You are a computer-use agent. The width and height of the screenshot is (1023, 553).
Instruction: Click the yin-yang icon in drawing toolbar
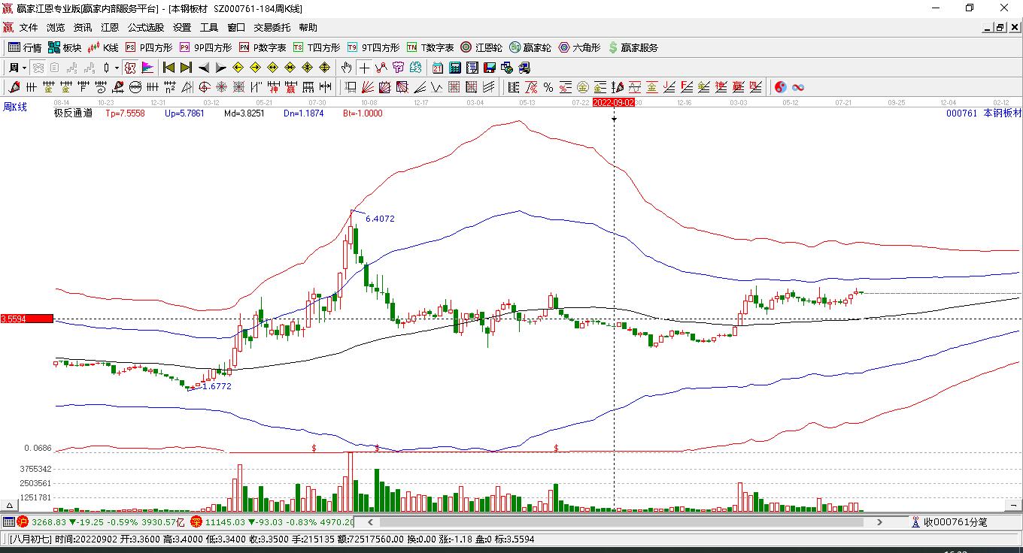(780, 88)
